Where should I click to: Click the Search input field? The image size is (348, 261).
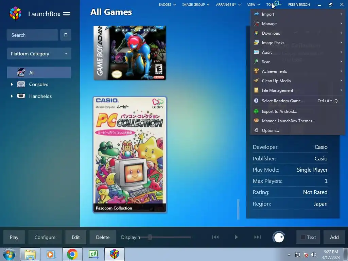click(32, 35)
